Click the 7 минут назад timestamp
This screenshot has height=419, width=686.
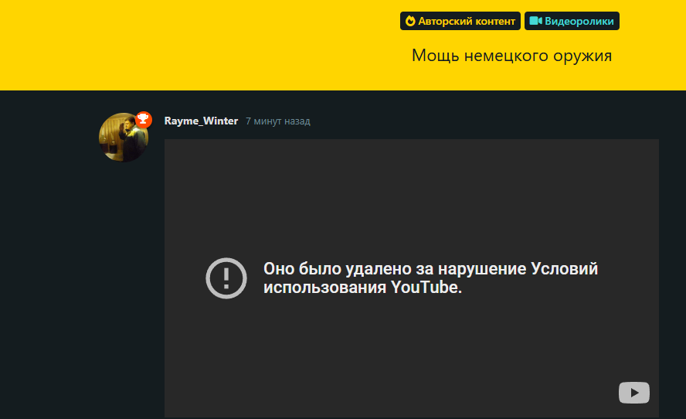tap(278, 121)
